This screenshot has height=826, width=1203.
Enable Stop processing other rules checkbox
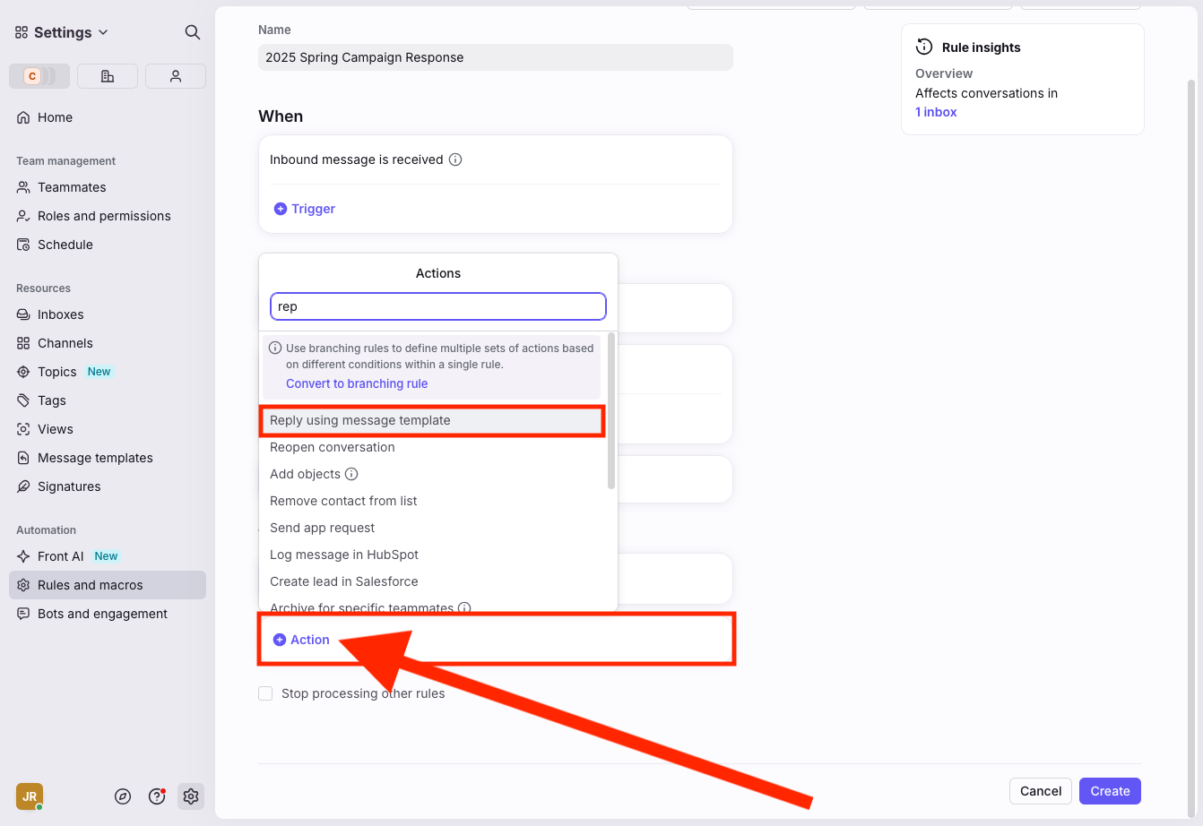click(265, 693)
